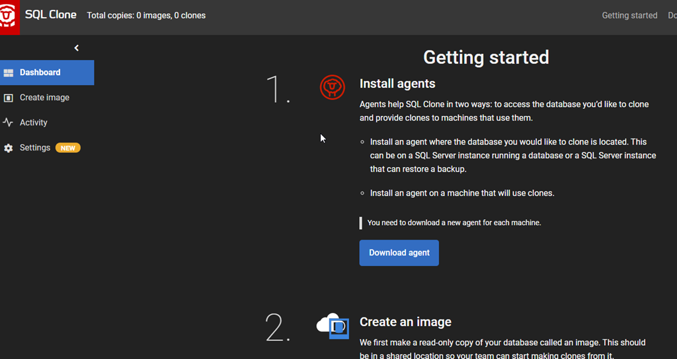Click the Activity pulse icon

(x=9, y=123)
